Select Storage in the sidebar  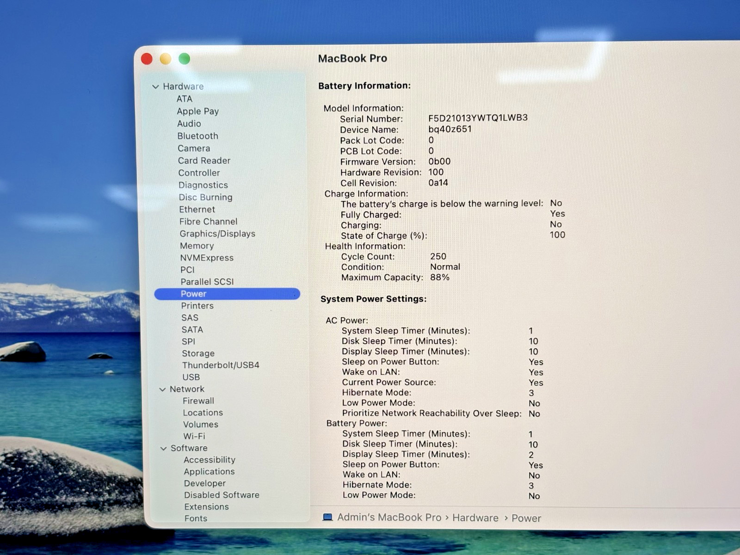coord(198,353)
